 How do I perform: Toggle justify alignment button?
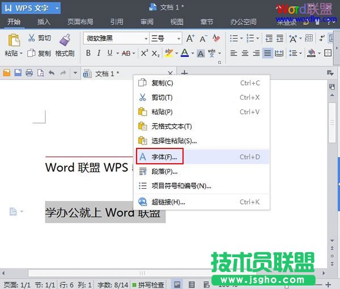(267, 53)
